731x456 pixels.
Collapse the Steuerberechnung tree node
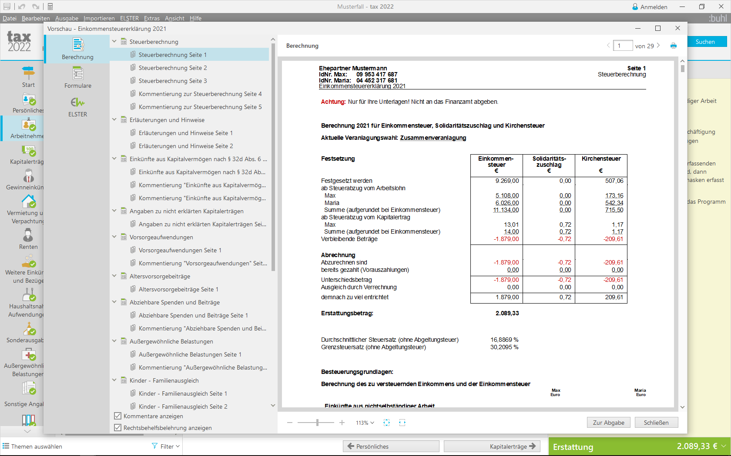(x=114, y=41)
